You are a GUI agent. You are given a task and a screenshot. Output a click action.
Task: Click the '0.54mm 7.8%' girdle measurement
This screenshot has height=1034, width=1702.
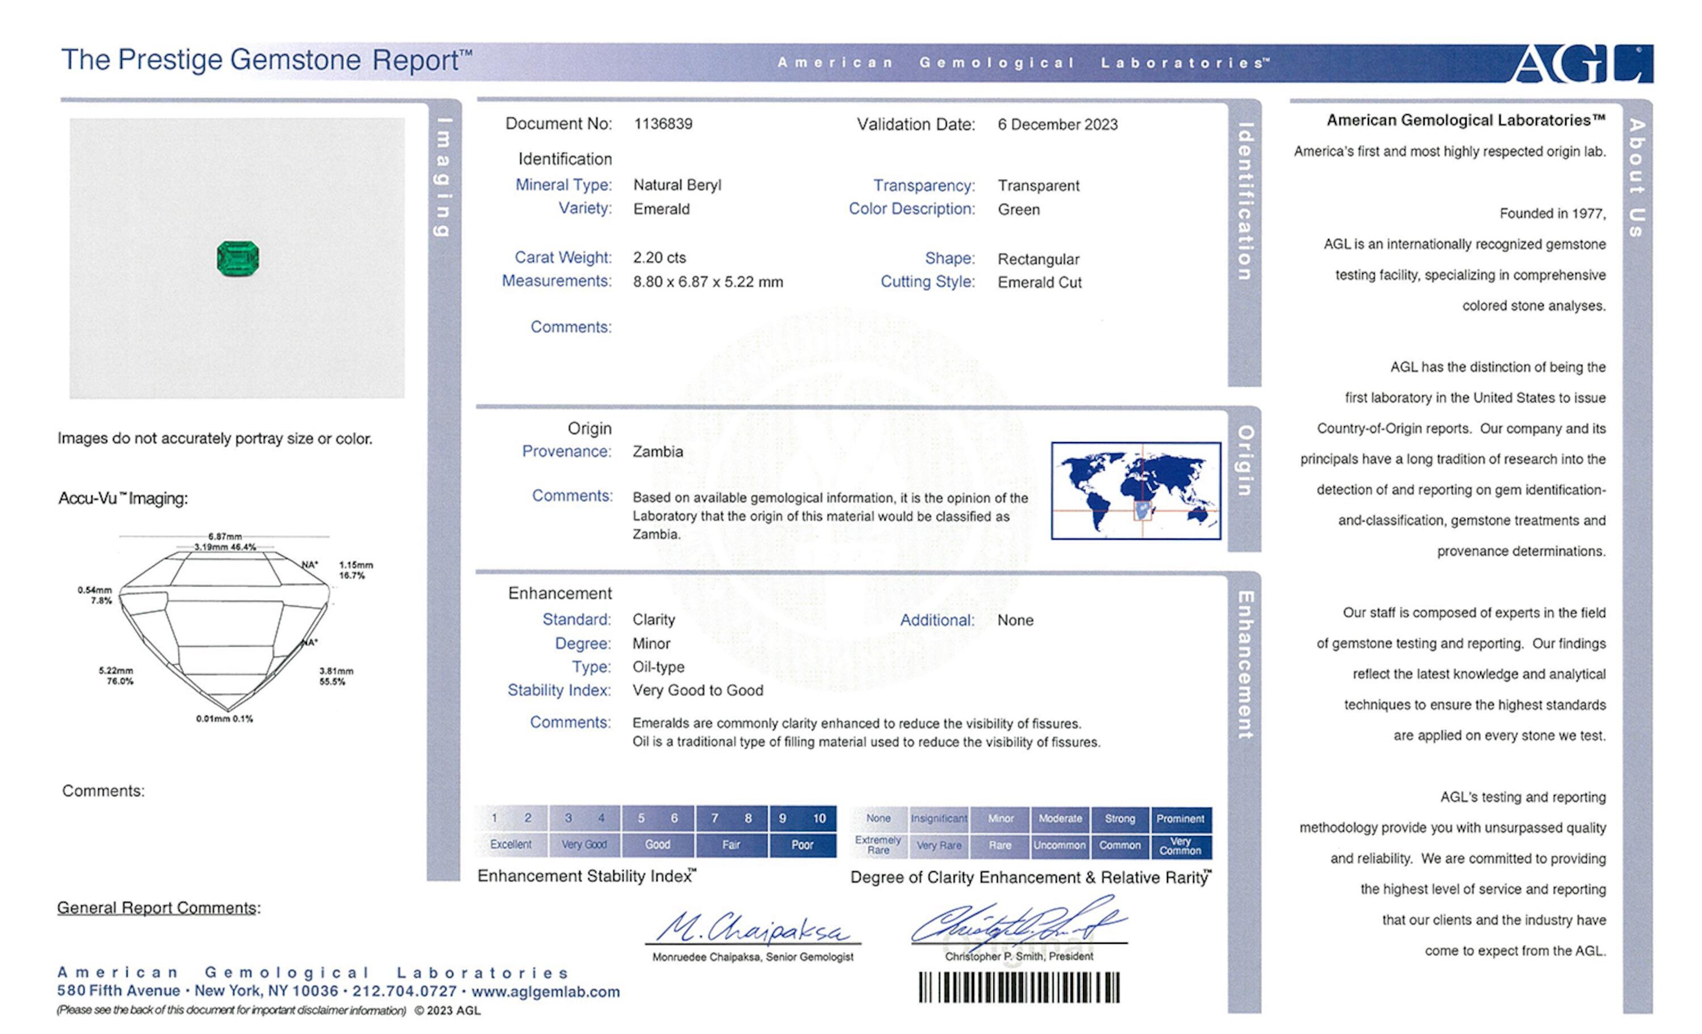[95, 595]
